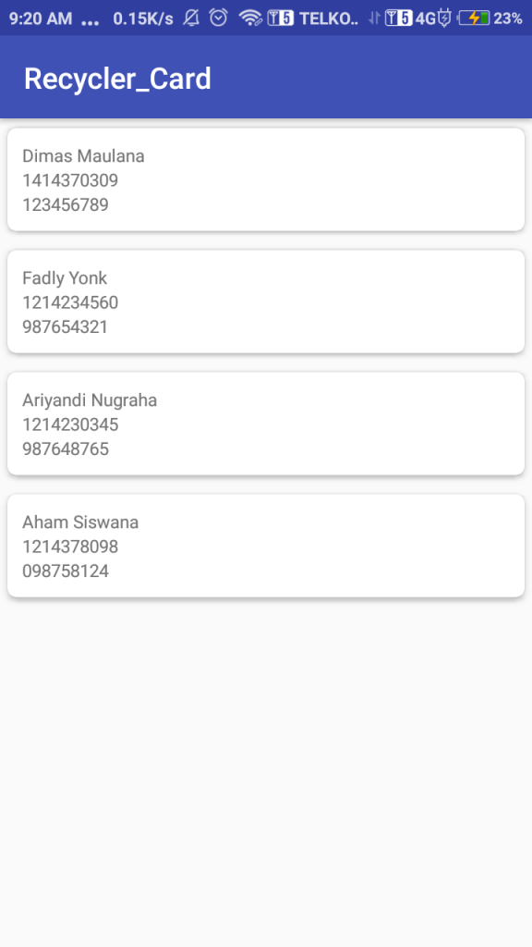Image resolution: width=532 pixels, height=947 pixels.
Task: Tap the number 098758124 under Aham Siswana
Action: [x=64, y=571]
